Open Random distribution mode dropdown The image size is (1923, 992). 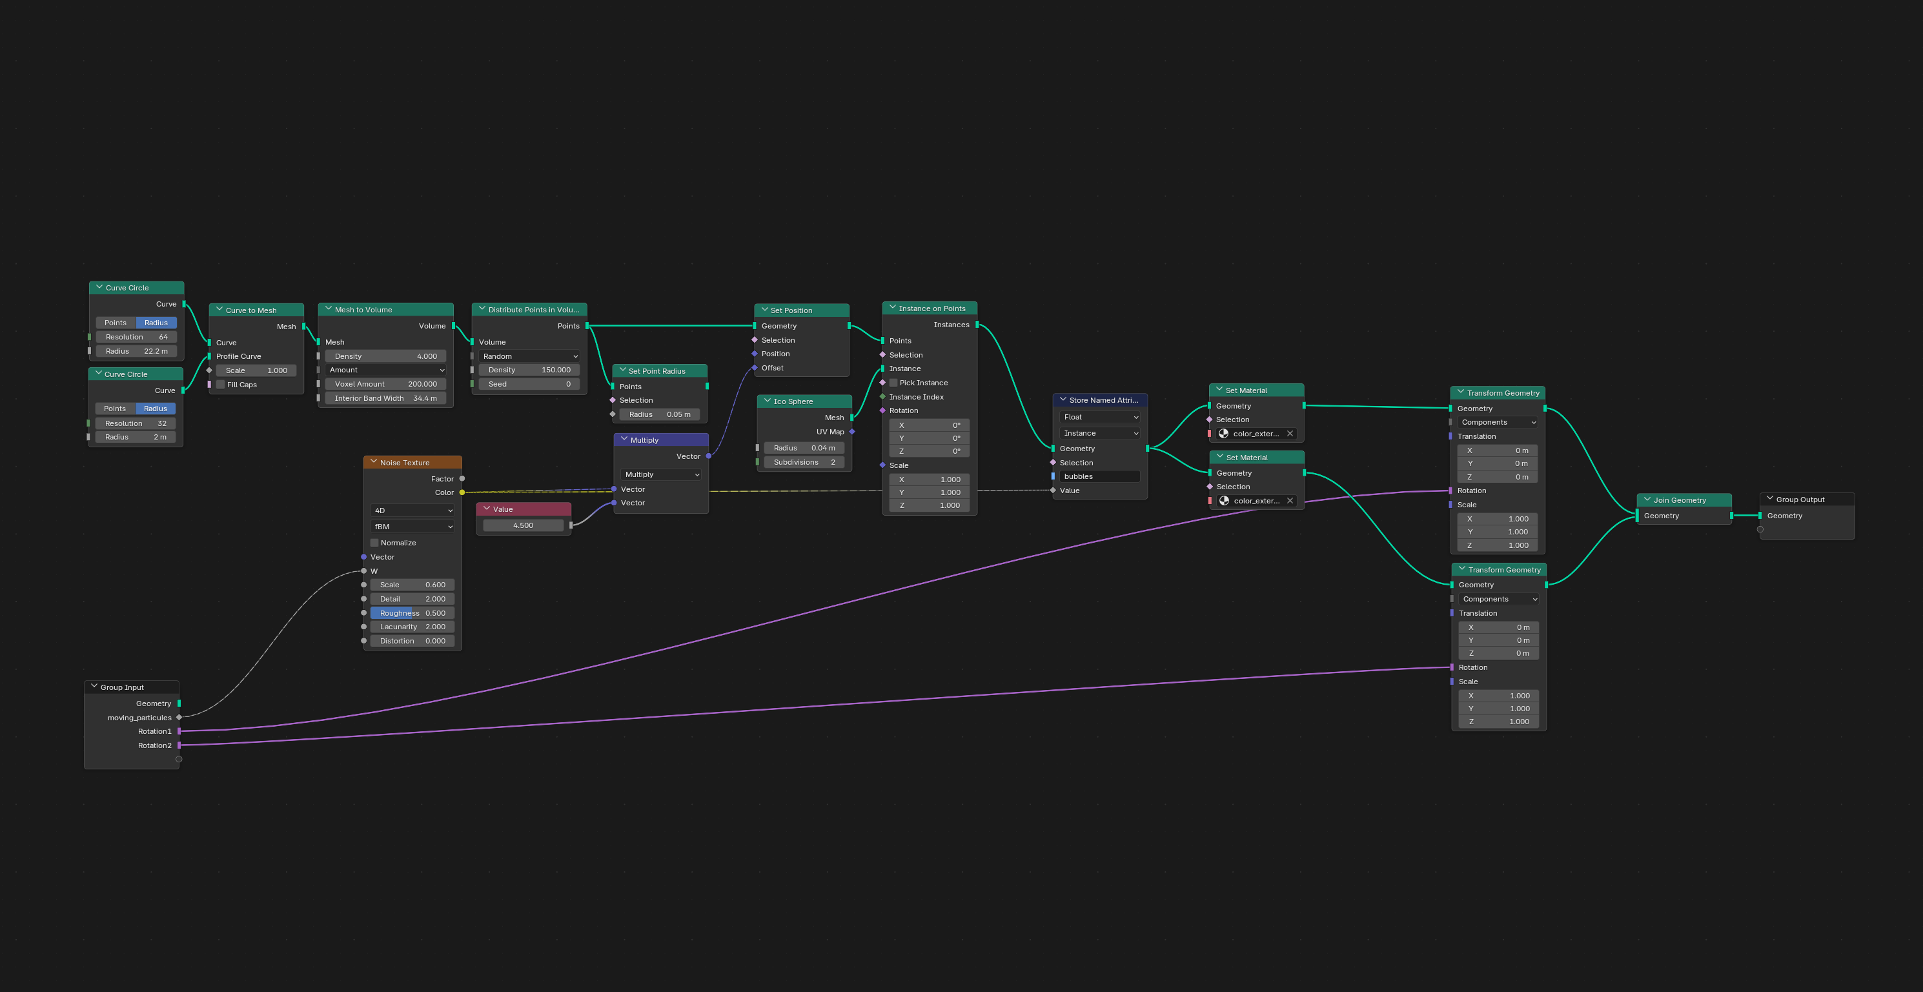click(x=529, y=356)
